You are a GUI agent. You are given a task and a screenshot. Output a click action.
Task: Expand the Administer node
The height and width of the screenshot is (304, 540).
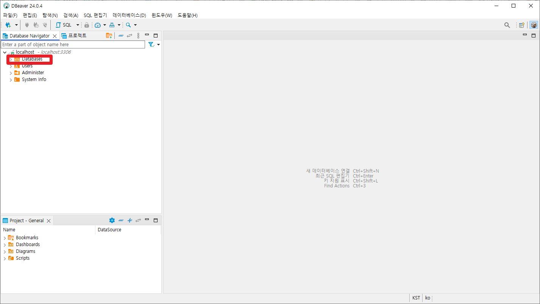[11, 73]
